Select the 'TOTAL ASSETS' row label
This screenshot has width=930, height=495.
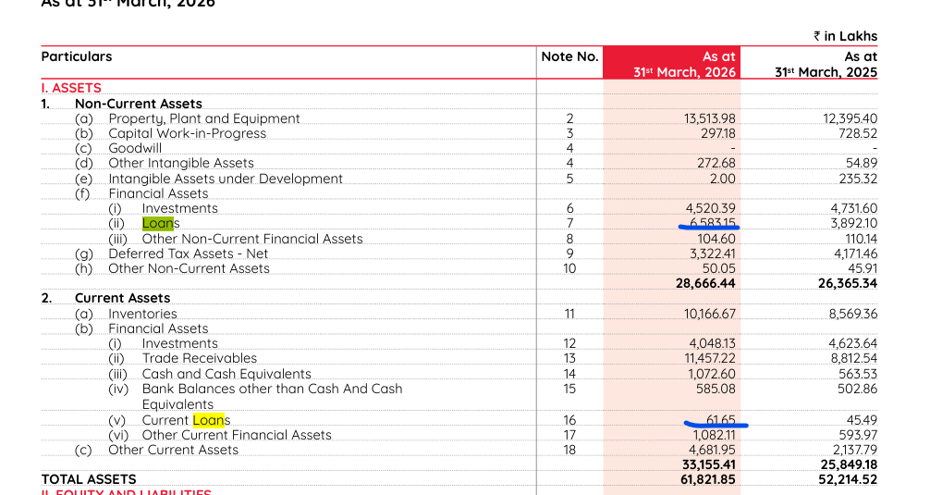point(89,479)
